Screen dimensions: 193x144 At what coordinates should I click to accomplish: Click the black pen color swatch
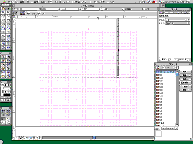click(x=7, y=95)
